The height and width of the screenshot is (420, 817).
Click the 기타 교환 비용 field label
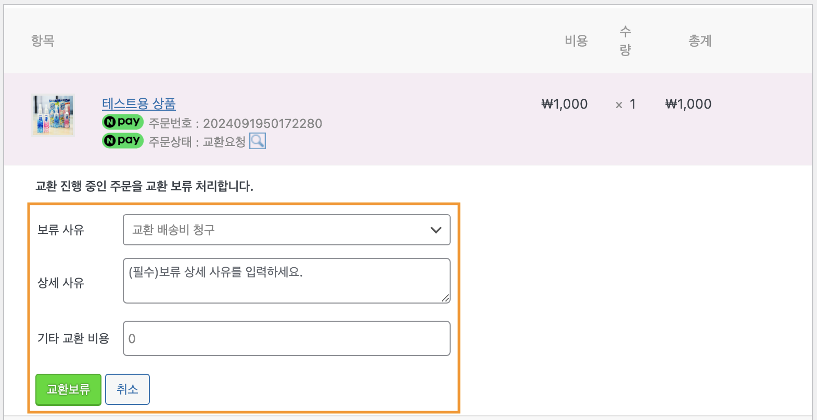(x=73, y=338)
